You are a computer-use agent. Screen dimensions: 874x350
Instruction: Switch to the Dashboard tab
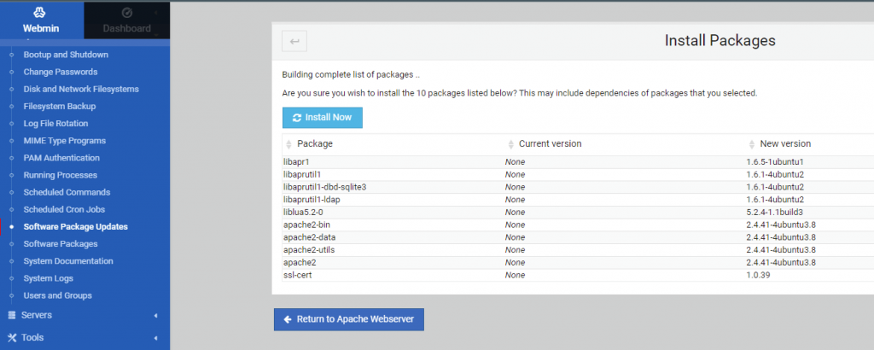tap(126, 20)
